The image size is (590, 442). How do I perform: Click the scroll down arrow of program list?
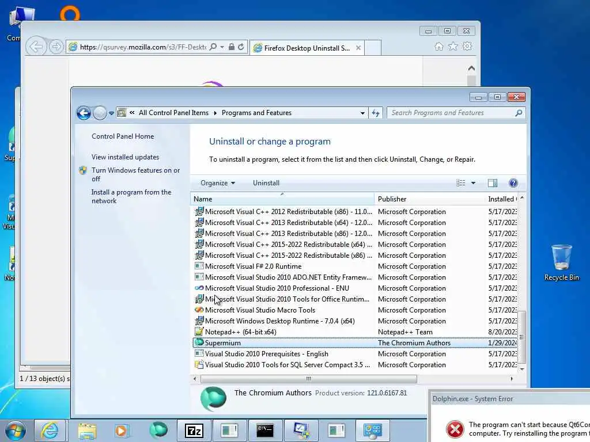(x=522, y=369)
